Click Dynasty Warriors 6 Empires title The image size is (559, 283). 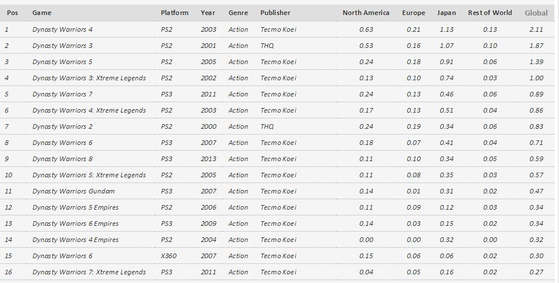[76, 224]
